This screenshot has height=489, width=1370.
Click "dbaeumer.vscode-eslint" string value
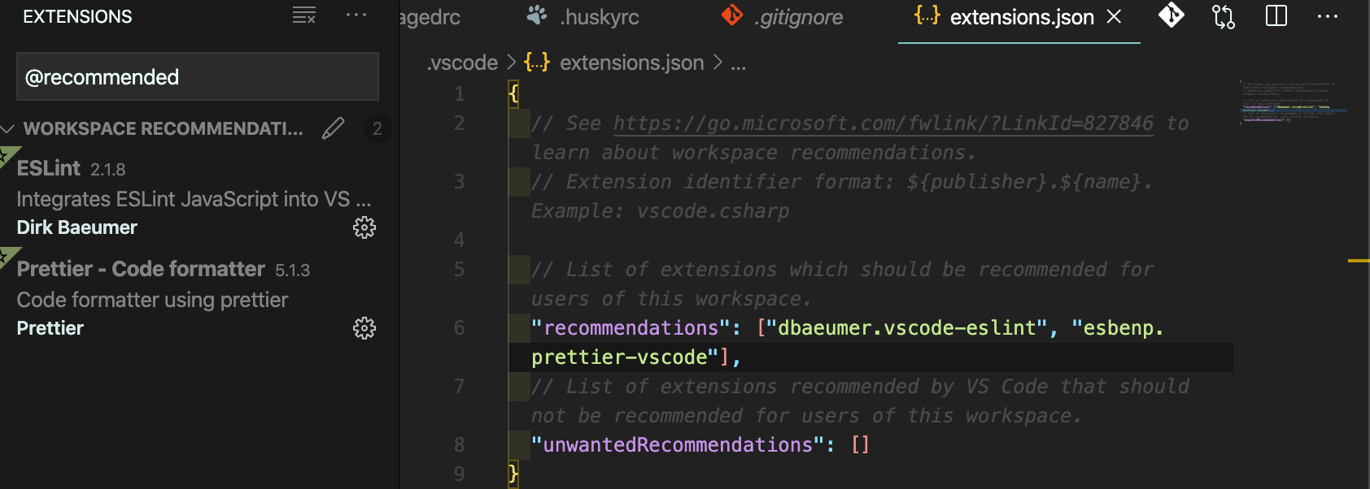pyautogui.click(x=906, y=328)
